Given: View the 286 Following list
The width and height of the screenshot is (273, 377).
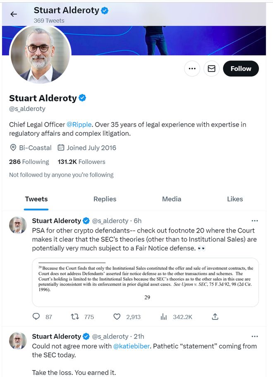Looking at the screenshot, I should (29, 162).
